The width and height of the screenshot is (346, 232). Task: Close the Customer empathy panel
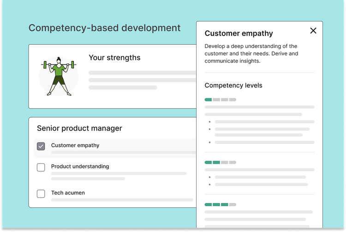point(313,31)
